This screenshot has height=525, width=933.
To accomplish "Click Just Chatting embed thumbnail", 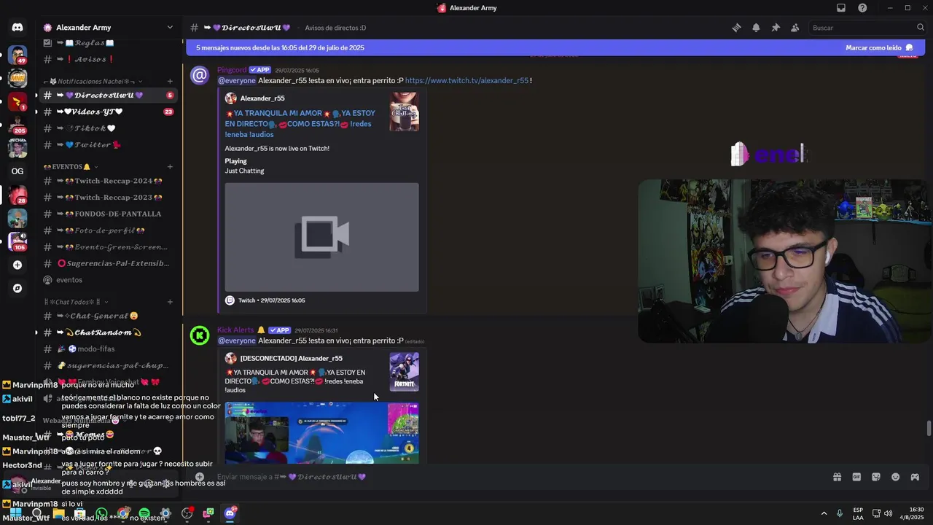I will pyautogui.click(x=404, y=112).
